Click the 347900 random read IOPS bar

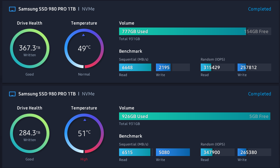(217, 152)
